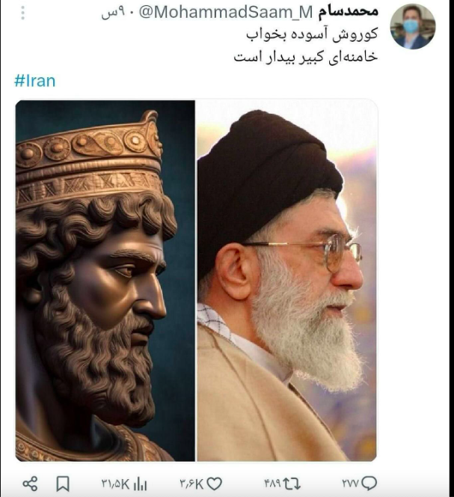Open the right photo of turbaned man

[287, 281]
